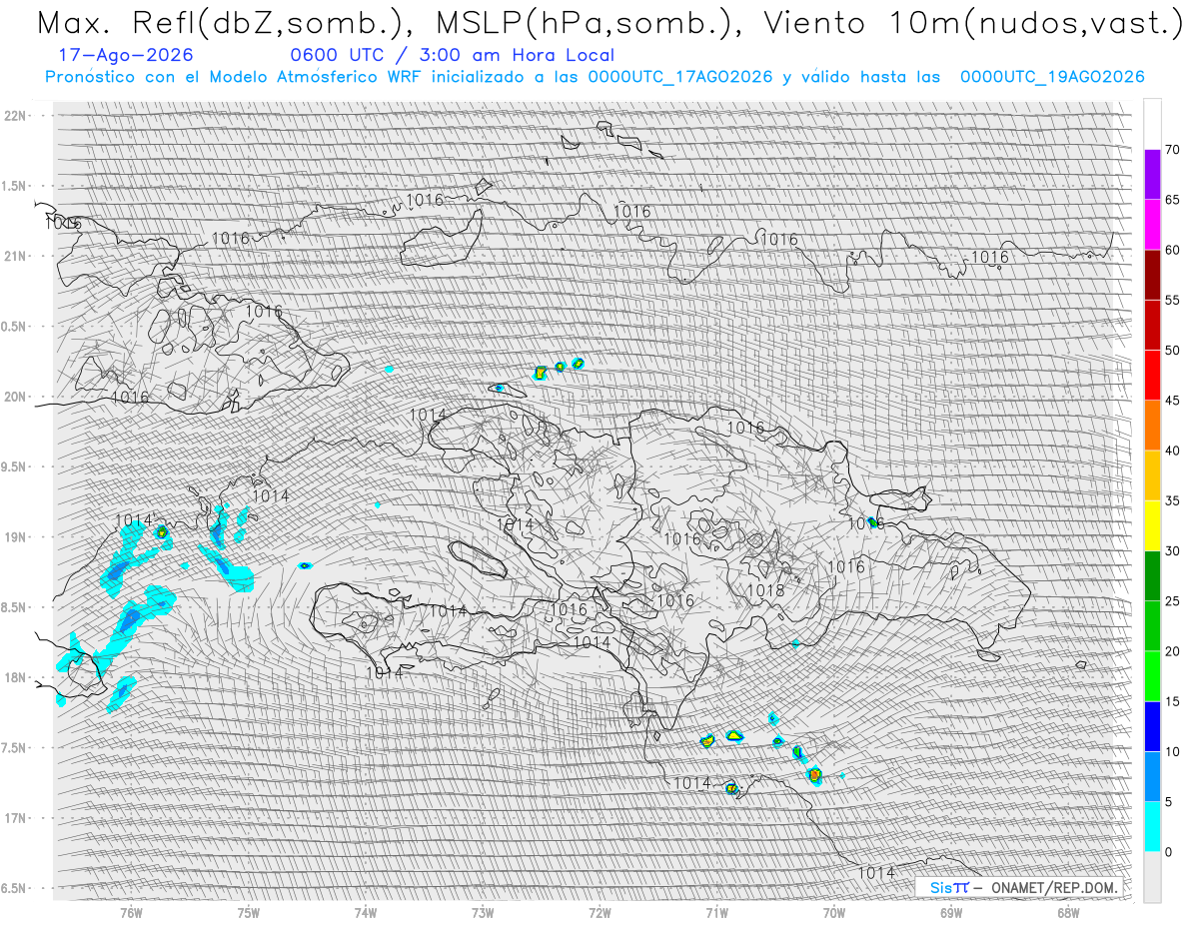Click the colorbar tick label '70'
1199x926 pixels.
tap(1172, 150)
